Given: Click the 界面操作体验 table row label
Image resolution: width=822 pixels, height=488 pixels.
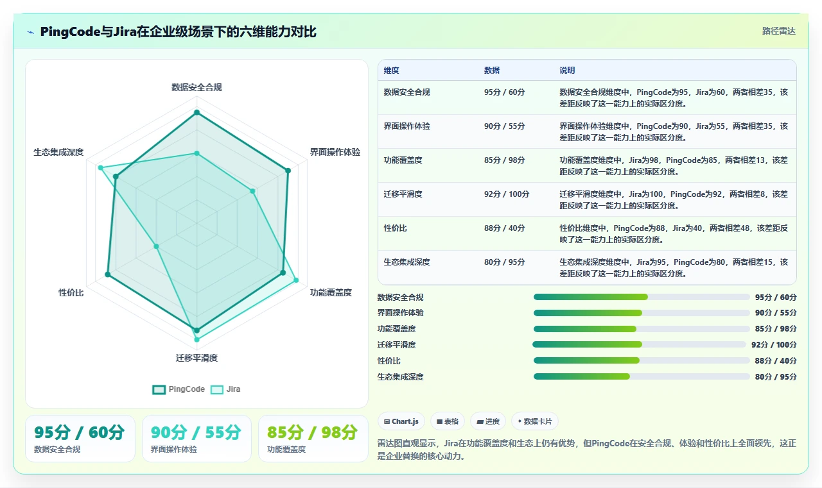Looking at the screenshot, I should [x=407, y=126].
